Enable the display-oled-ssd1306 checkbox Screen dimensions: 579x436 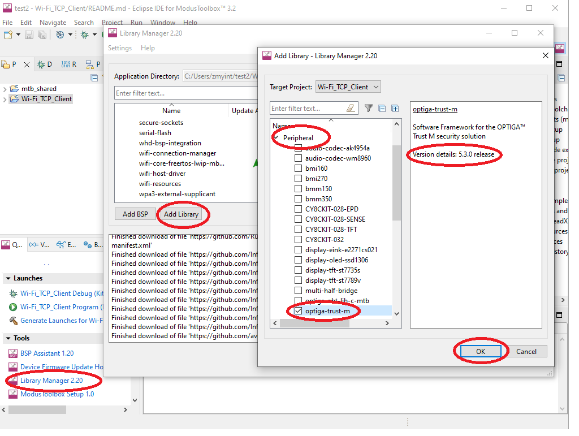tap(298, 260)
